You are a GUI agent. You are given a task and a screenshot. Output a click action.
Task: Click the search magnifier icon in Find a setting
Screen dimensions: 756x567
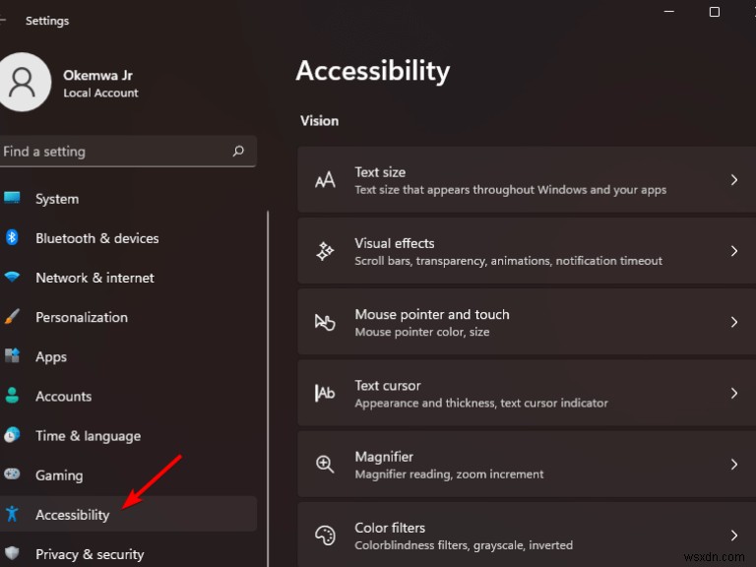(238, 151)
